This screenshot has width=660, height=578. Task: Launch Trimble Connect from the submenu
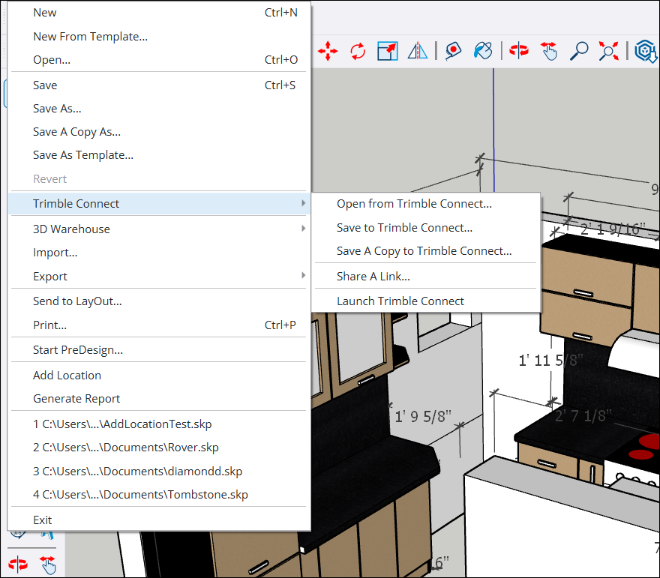[x=399, y=300]
